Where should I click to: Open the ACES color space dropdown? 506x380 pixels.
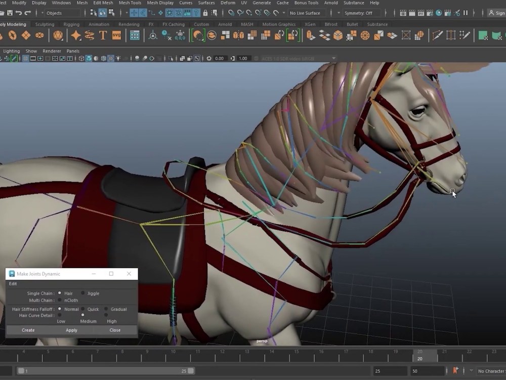coord(298,58)
